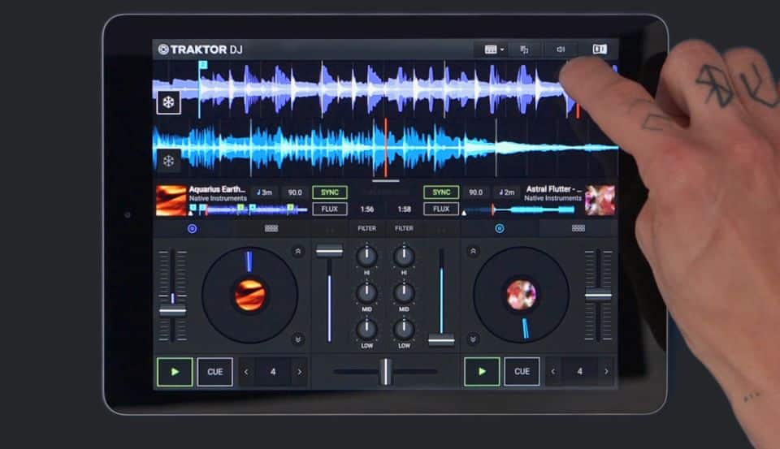Activate the left deck loop of 4

(273, 372)
